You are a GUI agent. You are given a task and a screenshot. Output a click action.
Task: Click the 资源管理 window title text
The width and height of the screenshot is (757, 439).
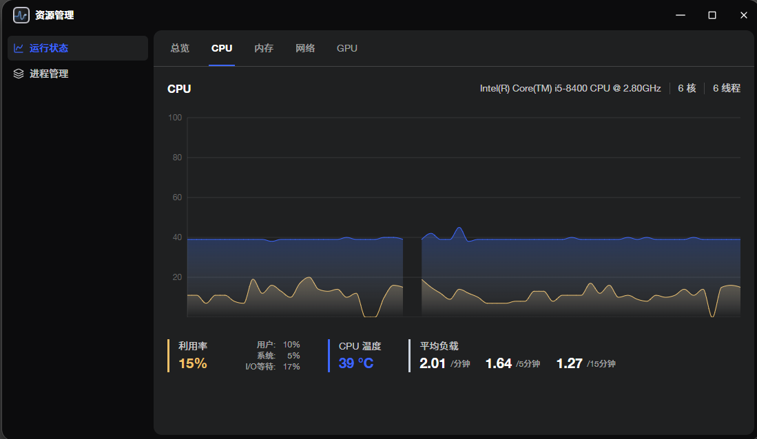click(54, 15)
